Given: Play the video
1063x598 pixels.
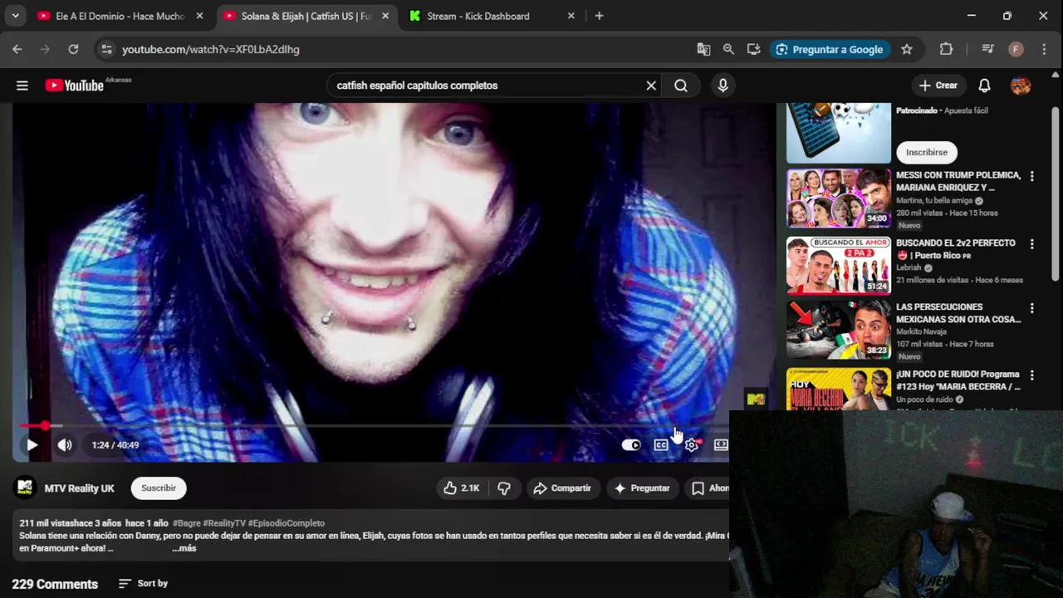Looking at the screenshot, I should [32, 445].
